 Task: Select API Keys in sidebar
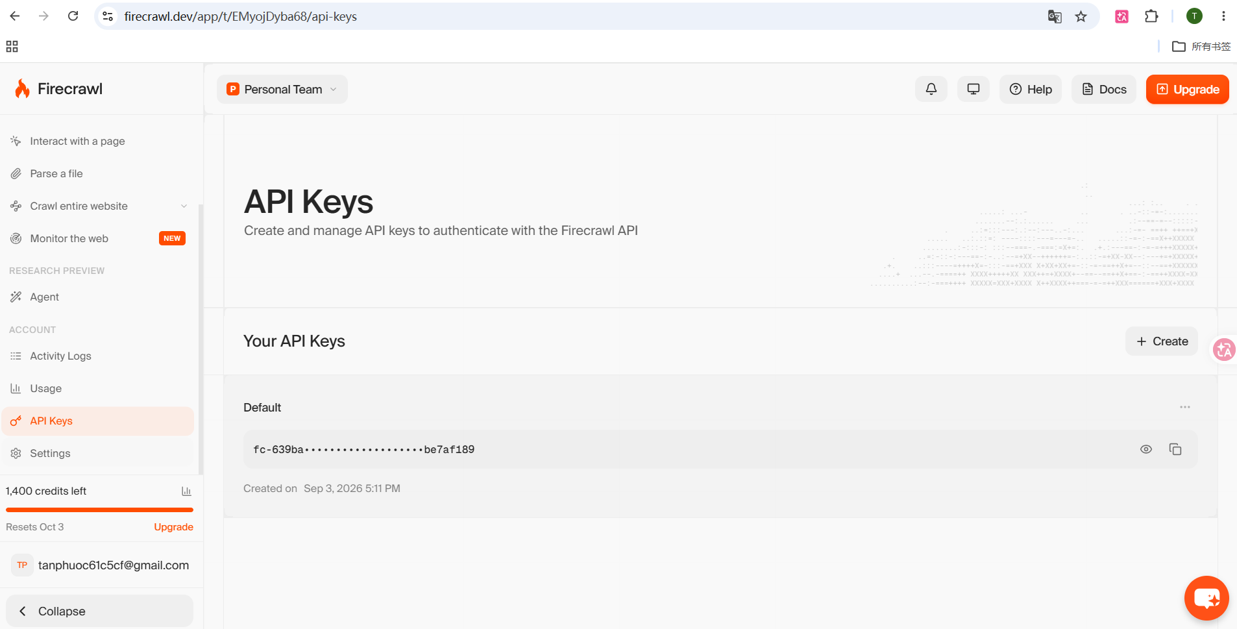click(x=99, y=421)
